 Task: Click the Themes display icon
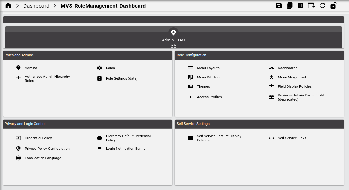[190, 86]
